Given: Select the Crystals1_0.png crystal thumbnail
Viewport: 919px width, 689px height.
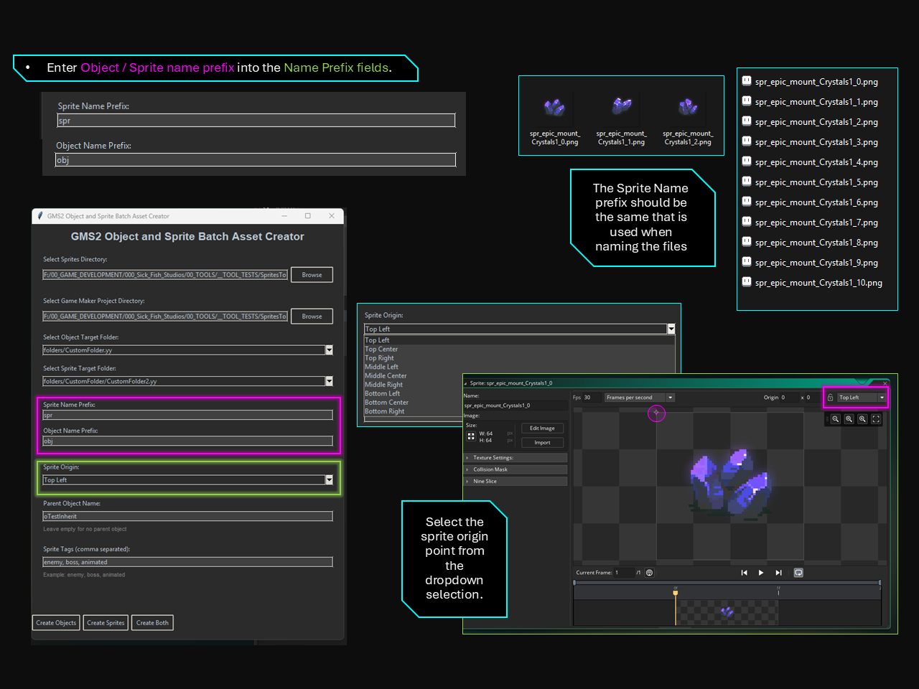Looking at the screenshot, I should 554,108.
